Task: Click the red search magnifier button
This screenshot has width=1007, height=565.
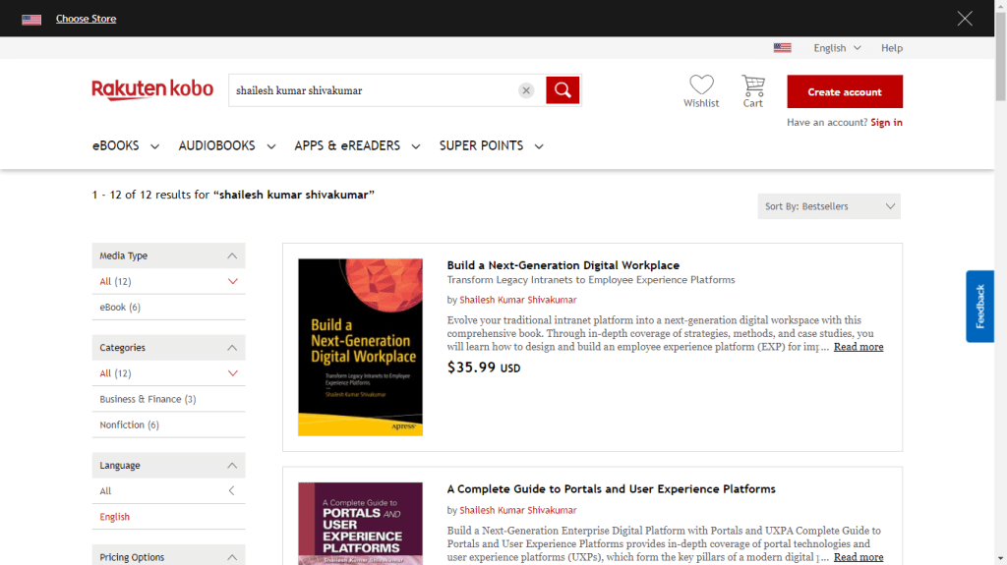Action: coord(563,90)
